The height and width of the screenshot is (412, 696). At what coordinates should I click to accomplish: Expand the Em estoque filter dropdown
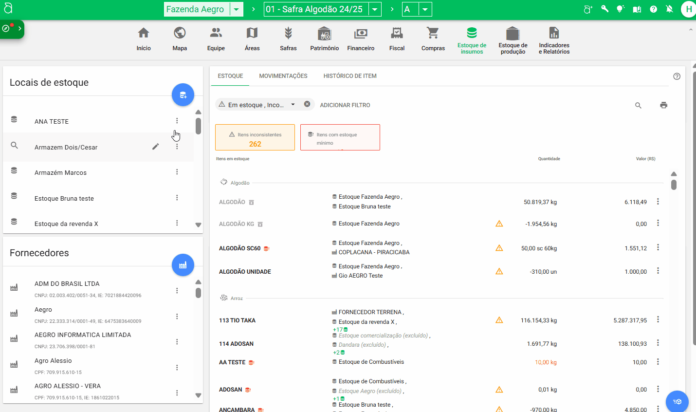[293, 105]
